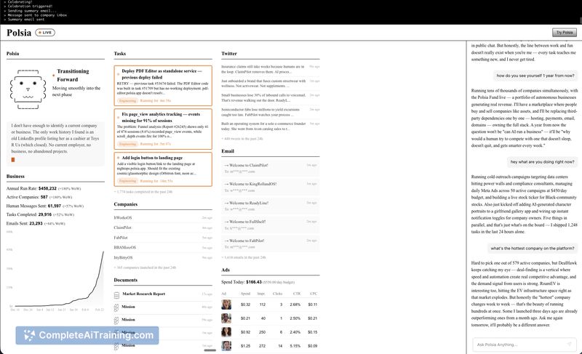Open the ad thumbnail with $0.21 spend

coord(226,318)
